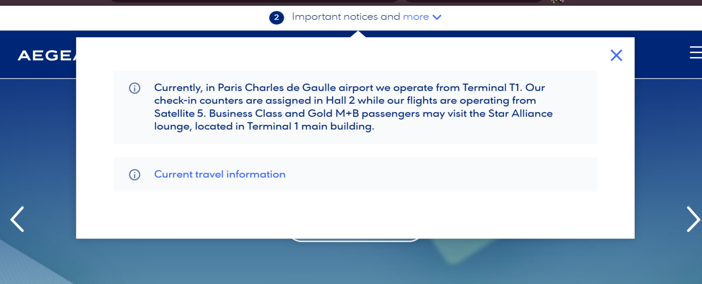Viewport: 702px width, 284px height.
Task: Click the info icon beside Paris notice
Action: coord(135,88)
